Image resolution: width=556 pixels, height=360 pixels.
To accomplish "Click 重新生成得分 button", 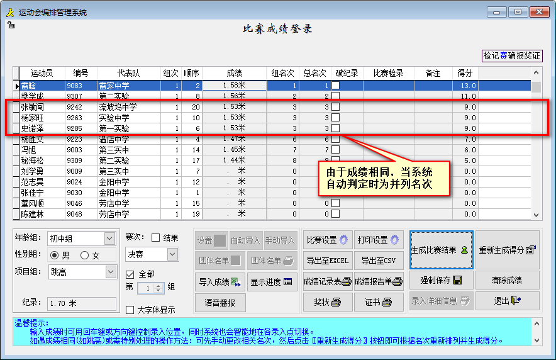I will click(508, 250).
